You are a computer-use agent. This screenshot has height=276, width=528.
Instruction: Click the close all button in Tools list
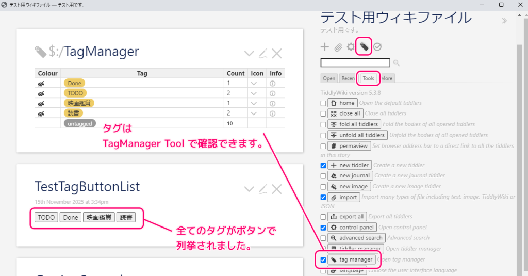click(x=345, y=113)
